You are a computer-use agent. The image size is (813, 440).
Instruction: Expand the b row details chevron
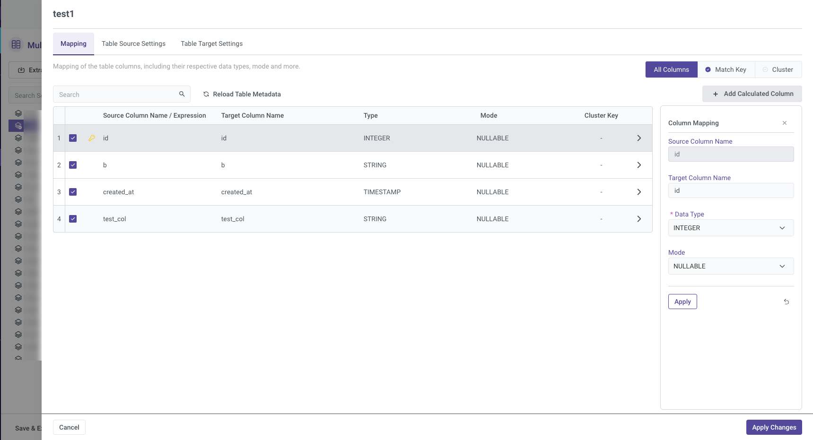639,165
